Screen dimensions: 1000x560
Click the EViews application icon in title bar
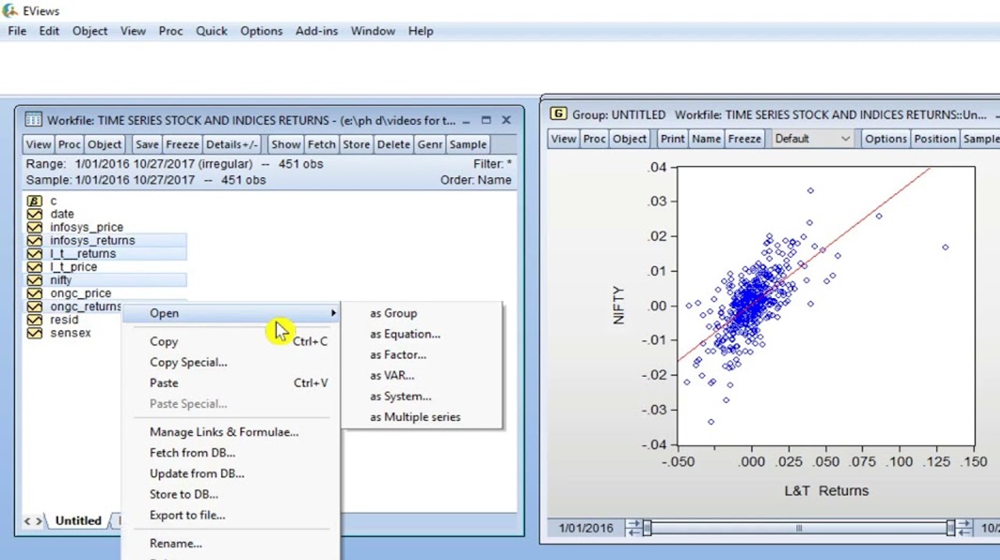click(10, 11)
